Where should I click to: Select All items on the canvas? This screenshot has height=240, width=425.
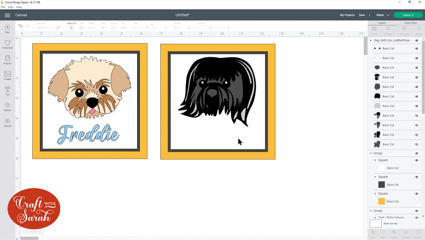71,26
